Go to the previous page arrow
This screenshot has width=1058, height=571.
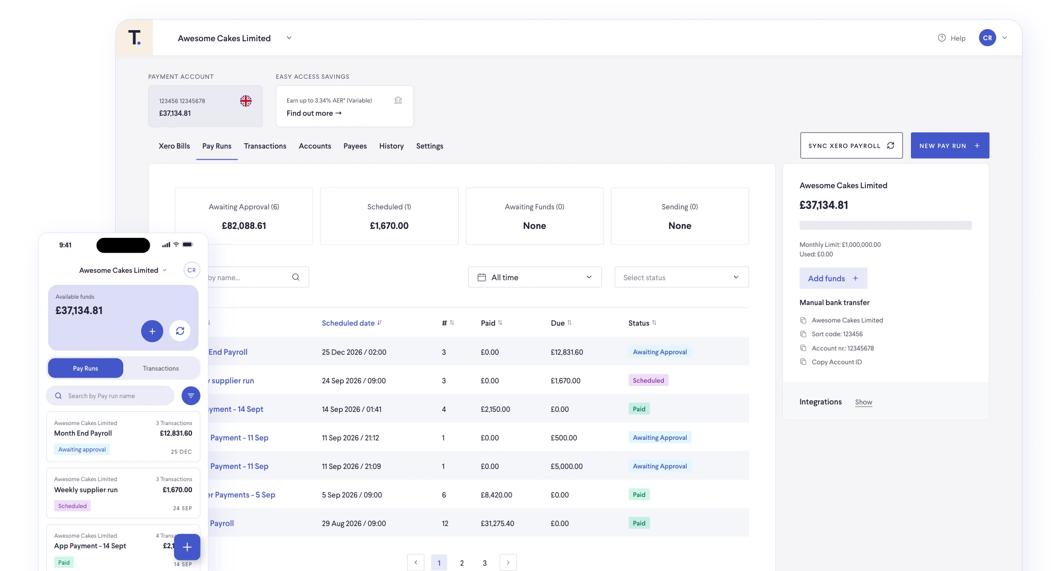pyautogui.click(x=416, y=563)
